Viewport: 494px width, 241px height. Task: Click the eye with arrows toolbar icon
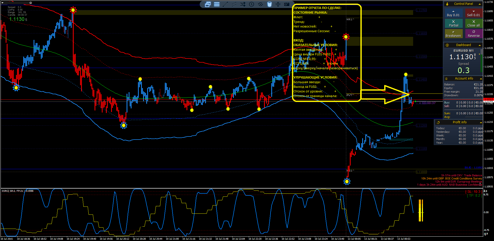pyautogui.click(x=260, y=4)
